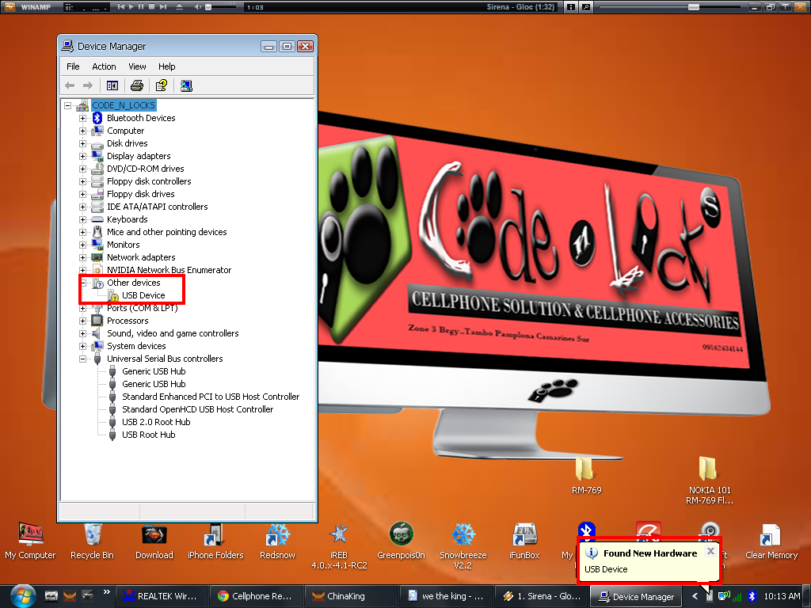Select the Download desktop icon
The height and width of the screenshot is (608, 811).
pos(154,541)
